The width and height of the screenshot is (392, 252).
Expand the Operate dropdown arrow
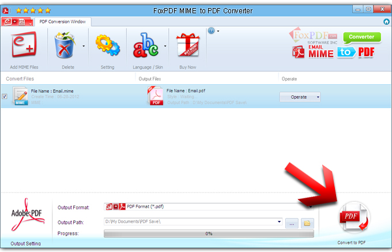tap(318, 97)
